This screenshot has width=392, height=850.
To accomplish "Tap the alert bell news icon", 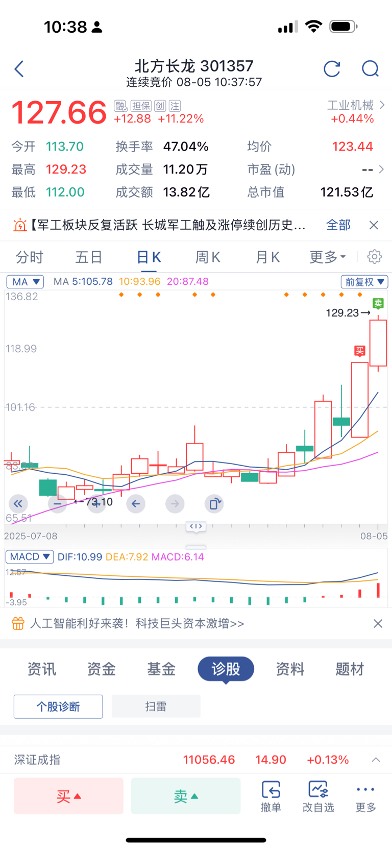I will coord(19,225).
